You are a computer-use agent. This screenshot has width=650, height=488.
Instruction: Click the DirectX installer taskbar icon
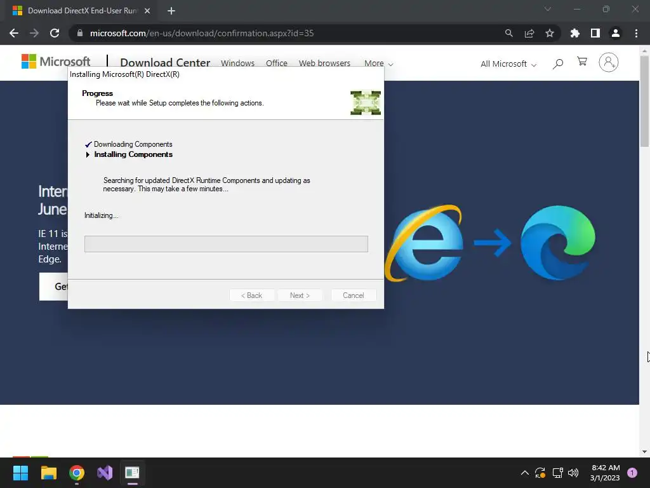tap(132, 473)
